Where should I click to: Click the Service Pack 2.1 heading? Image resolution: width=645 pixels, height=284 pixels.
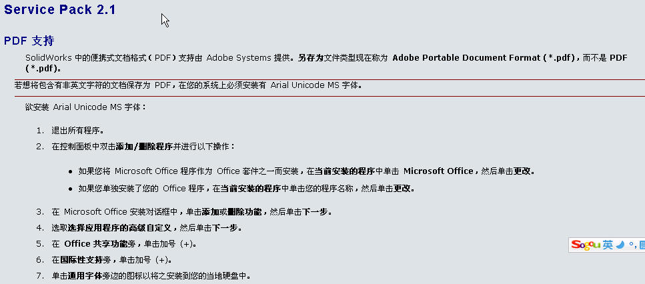click(59, 9)
